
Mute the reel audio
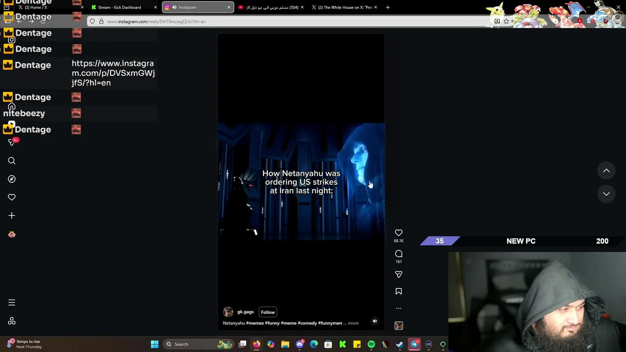click(x=375, y=321)
